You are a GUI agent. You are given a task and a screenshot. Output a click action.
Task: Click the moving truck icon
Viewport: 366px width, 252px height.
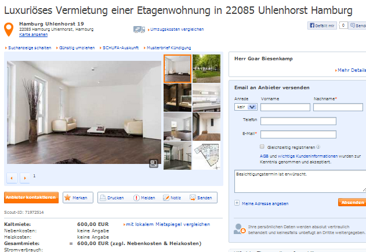click(x=139, y=30)
